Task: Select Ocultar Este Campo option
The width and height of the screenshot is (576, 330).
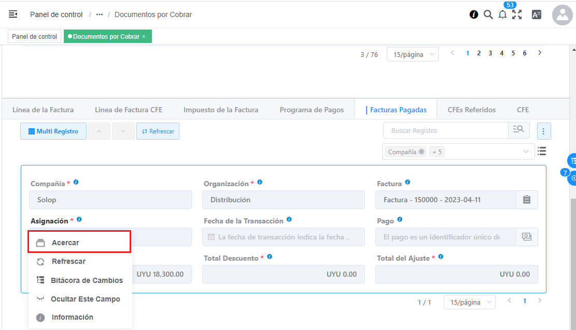Action: [x=85, y=299]
